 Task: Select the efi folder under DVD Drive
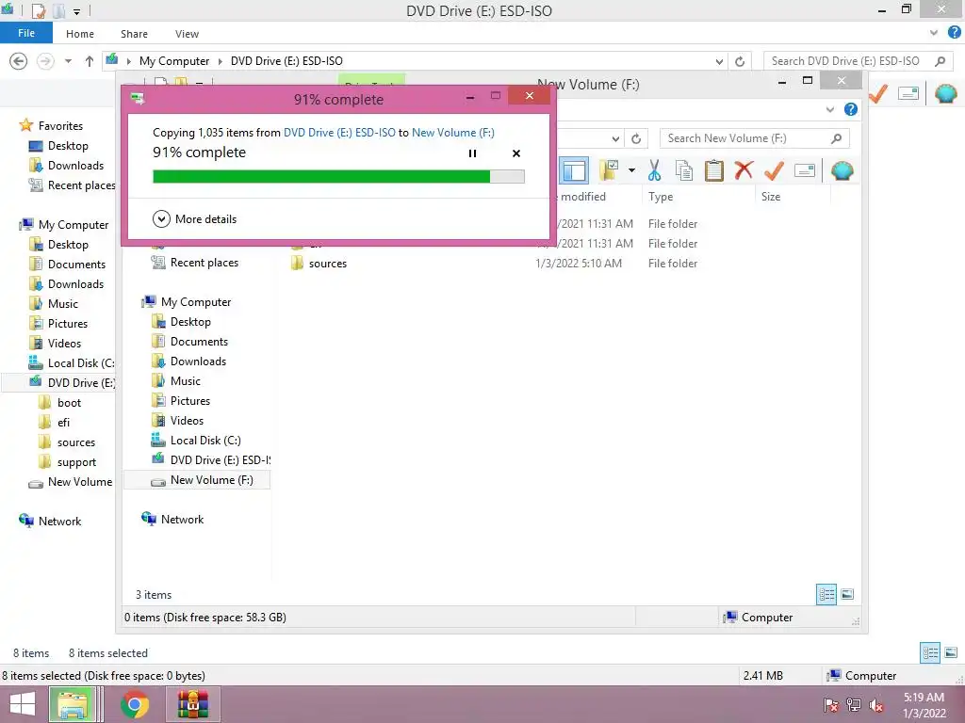[54, 423]
